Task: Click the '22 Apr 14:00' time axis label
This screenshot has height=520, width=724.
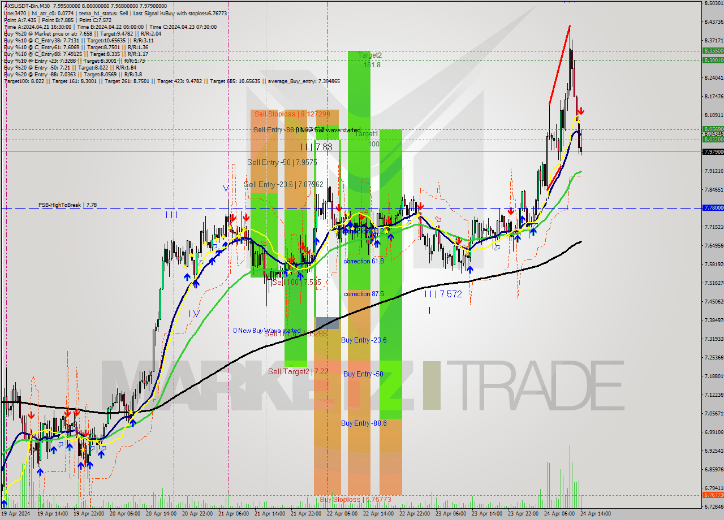Action: [378, 514]
